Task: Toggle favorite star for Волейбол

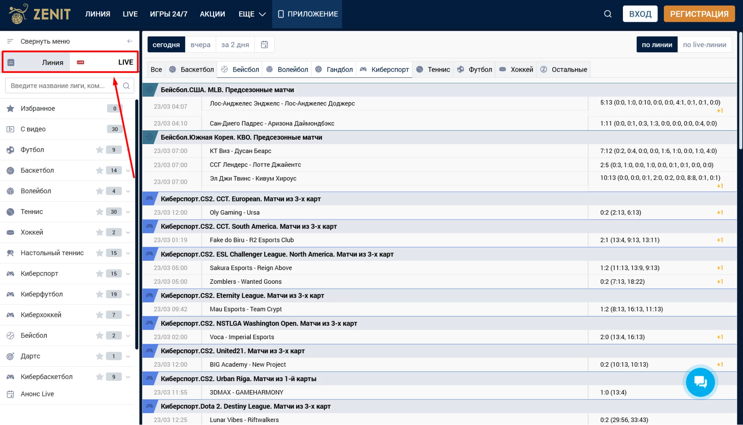Action: 99,191
